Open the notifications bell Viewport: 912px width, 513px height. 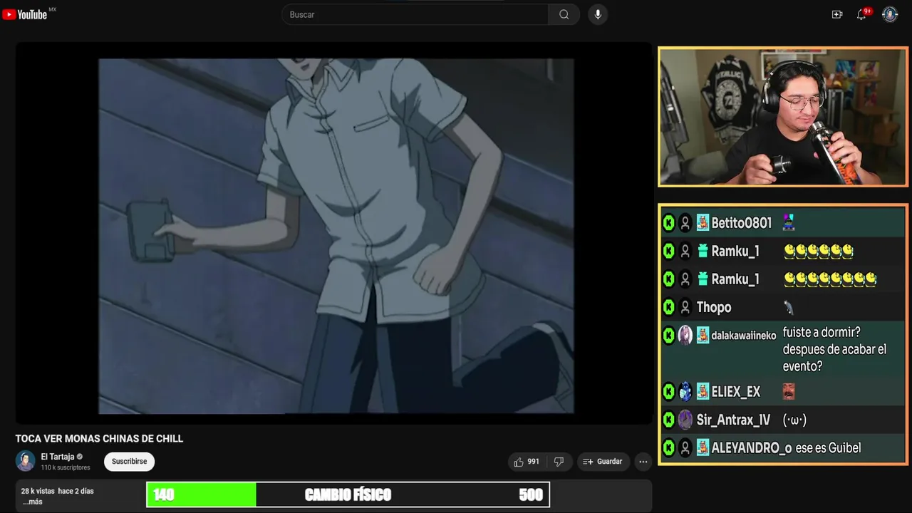coord(861,14)
